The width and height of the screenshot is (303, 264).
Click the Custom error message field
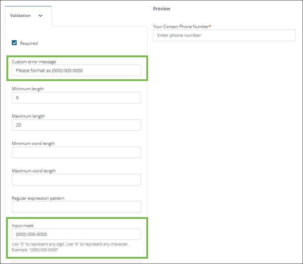(76, 70)
